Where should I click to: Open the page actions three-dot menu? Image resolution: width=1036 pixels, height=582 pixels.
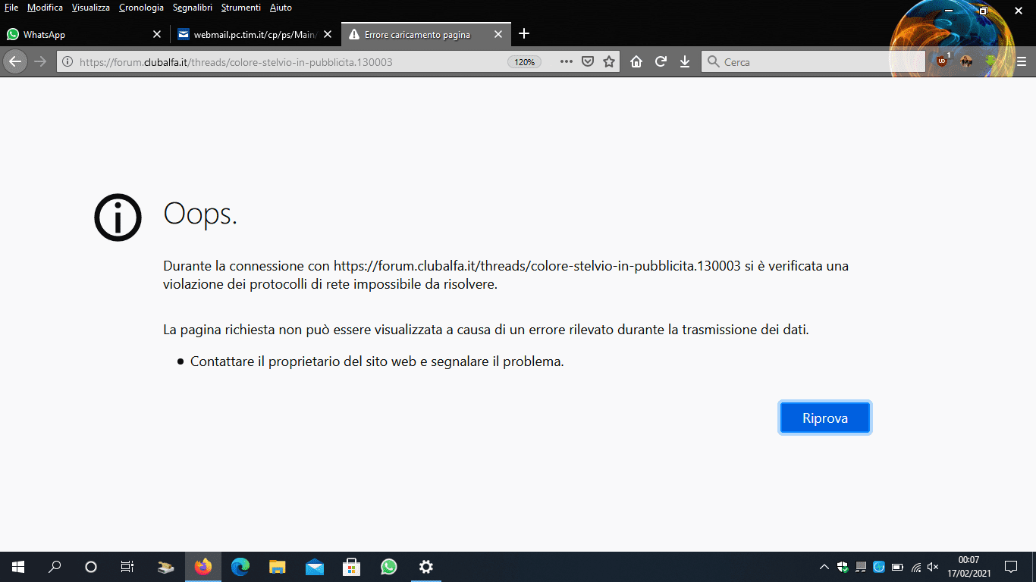tap(566, 61)
